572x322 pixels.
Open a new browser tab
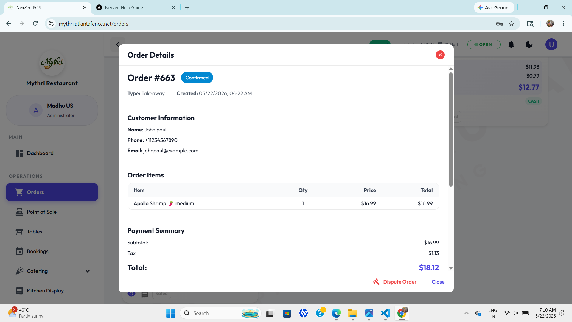[x=187, y=7]
